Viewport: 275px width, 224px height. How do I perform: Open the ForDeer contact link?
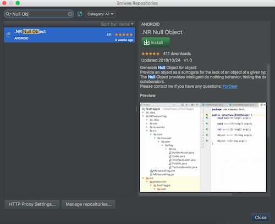pos(230,86)
